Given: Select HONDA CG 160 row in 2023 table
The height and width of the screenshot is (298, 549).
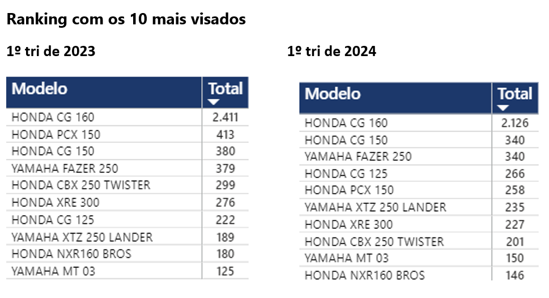Looking at the screenshot, I should coord(53,118).
